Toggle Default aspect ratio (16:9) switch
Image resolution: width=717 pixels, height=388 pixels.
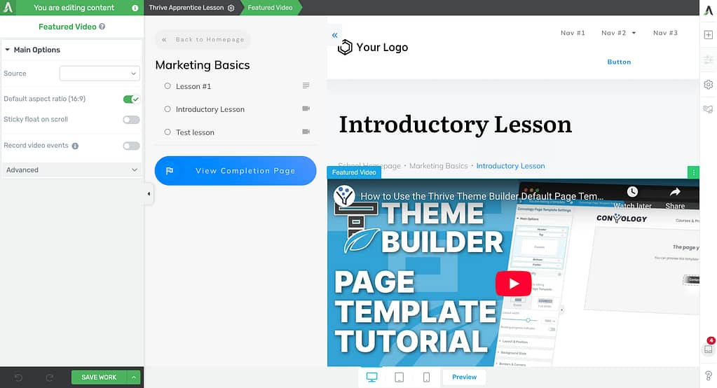pyautogui.click(x=131, y=99)
